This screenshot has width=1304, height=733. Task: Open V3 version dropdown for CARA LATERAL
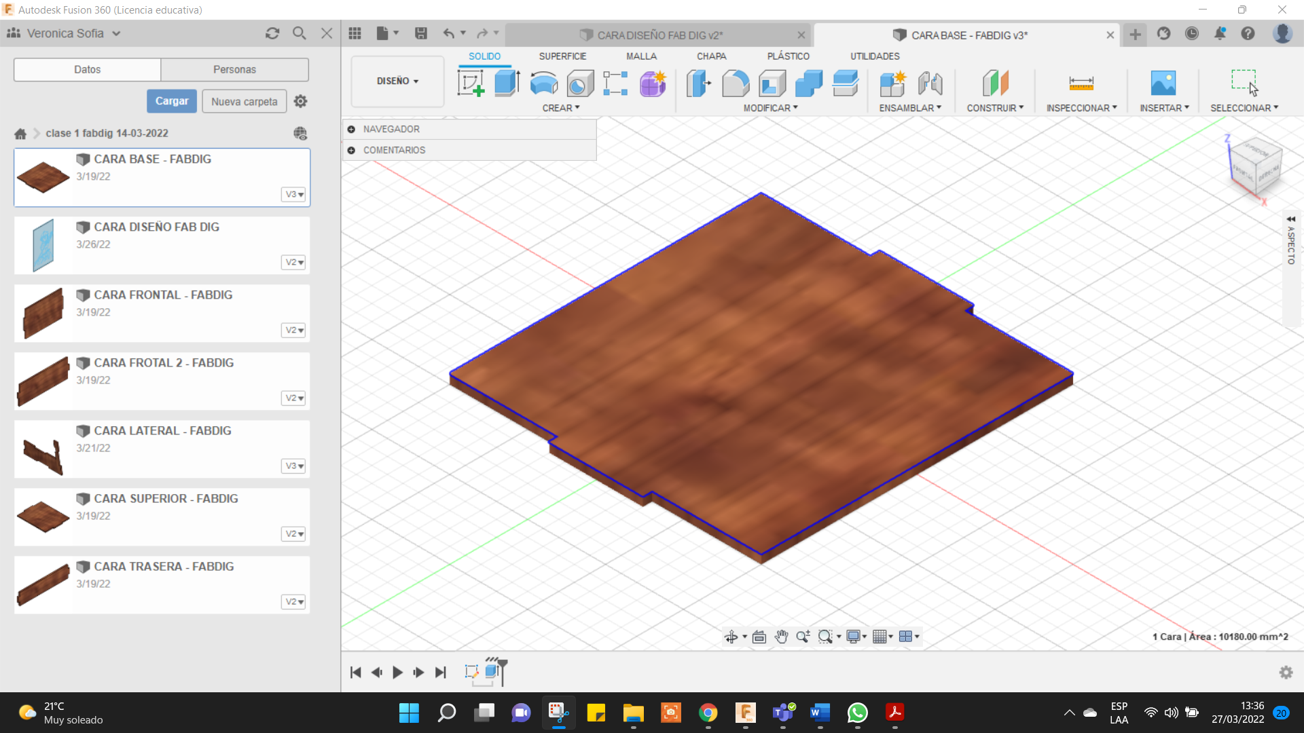point(293,466)
